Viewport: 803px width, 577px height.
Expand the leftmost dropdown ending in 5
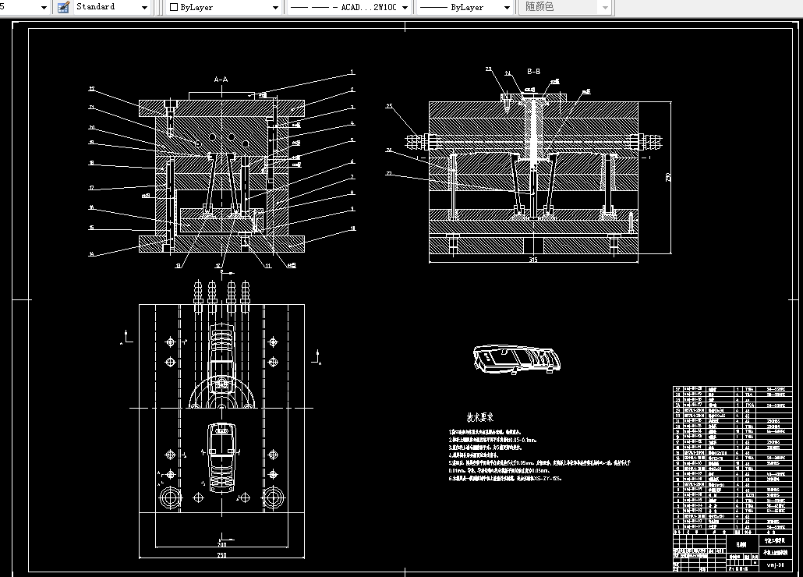coord(44,7)
